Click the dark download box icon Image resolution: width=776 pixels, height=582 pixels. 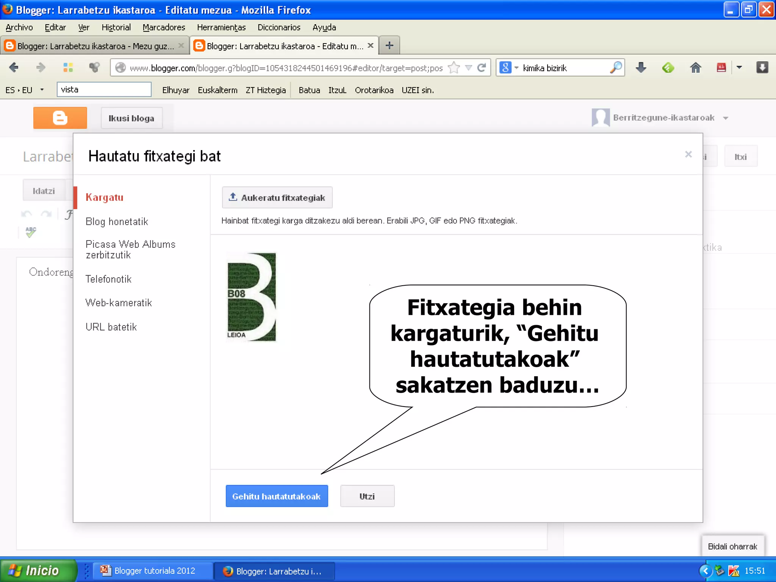click(x=762, y=67)
